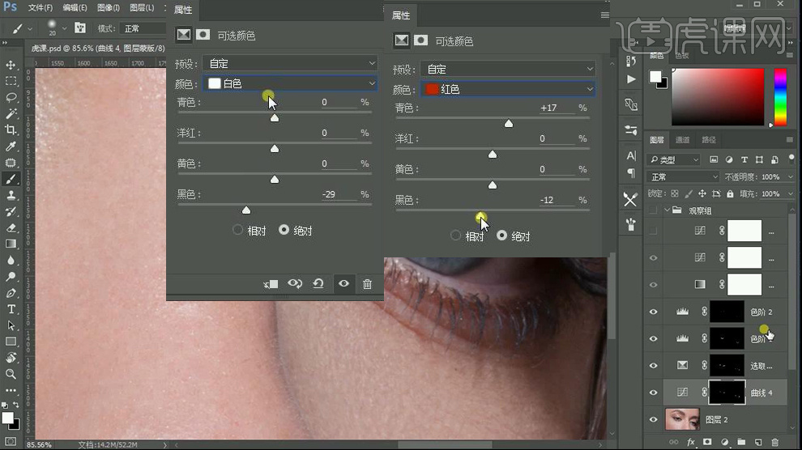Open the layer blend mode 正常 dropdown

683,176
